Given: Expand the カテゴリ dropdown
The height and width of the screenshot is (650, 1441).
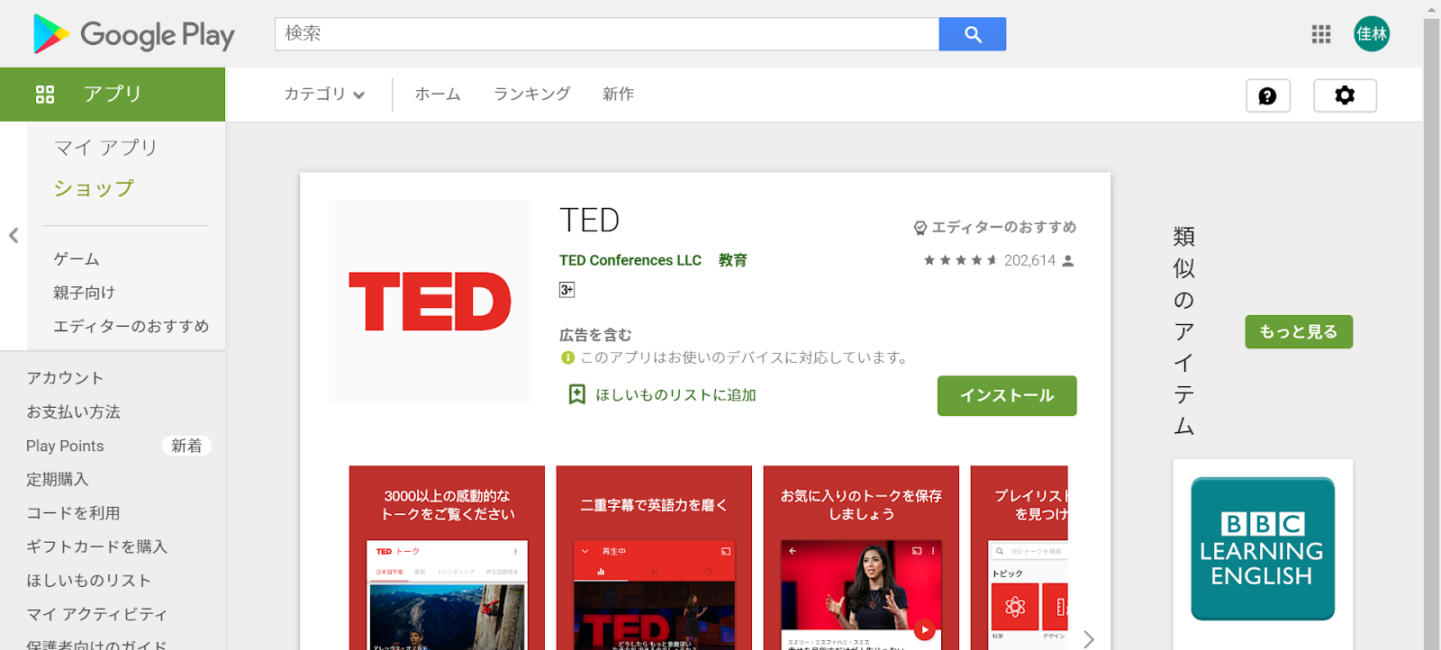Looking at the screenshot, I should [324, 94].
